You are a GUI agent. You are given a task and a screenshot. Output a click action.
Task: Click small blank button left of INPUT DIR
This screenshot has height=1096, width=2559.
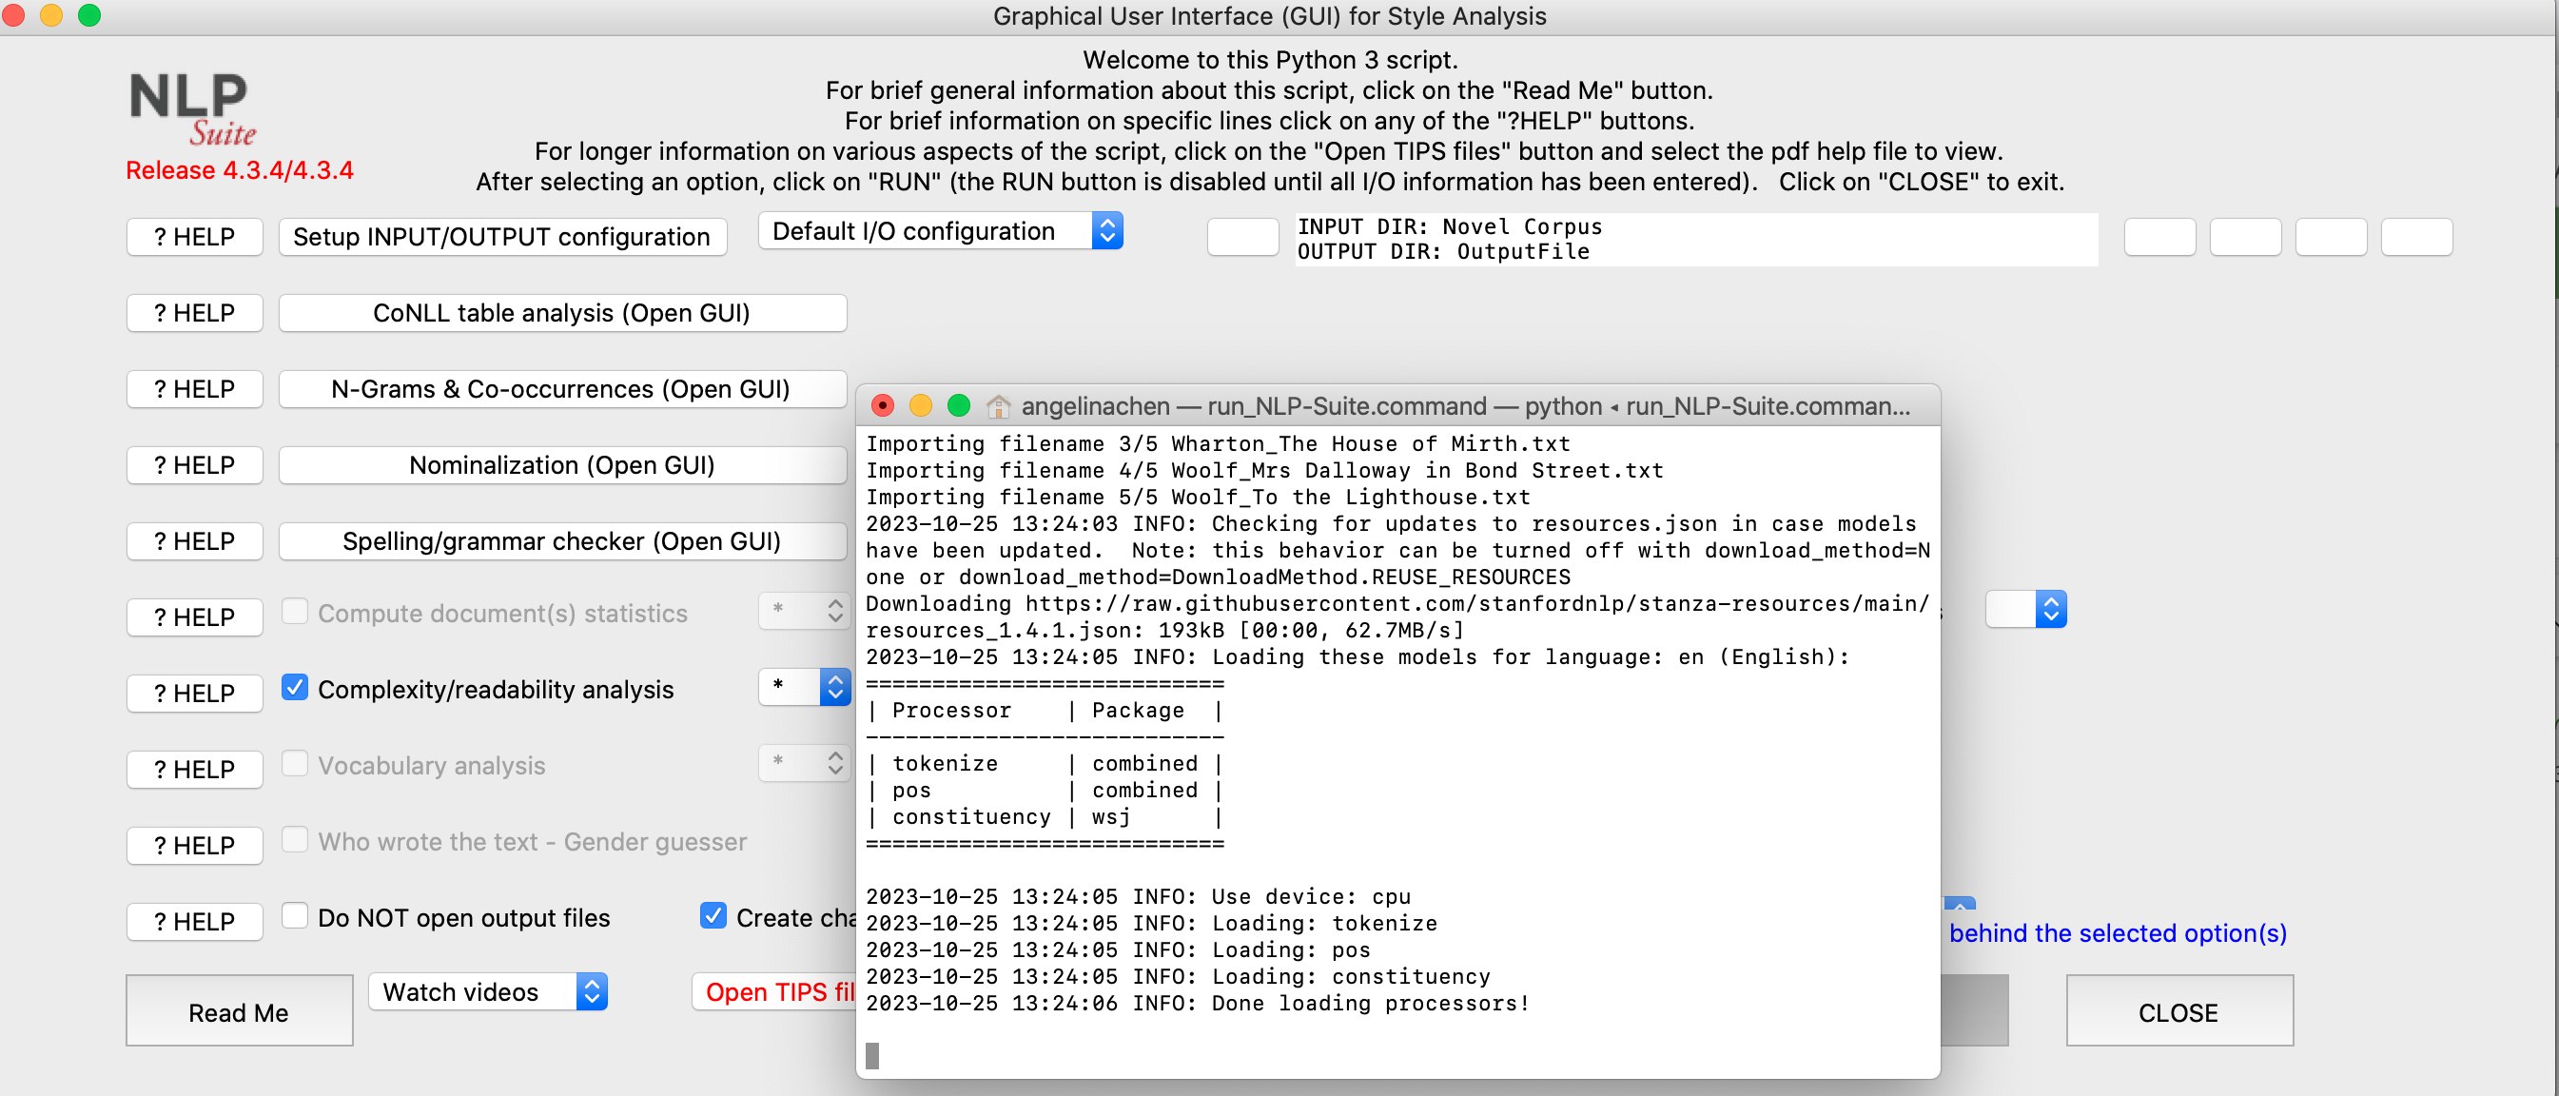click(1241, 238)
